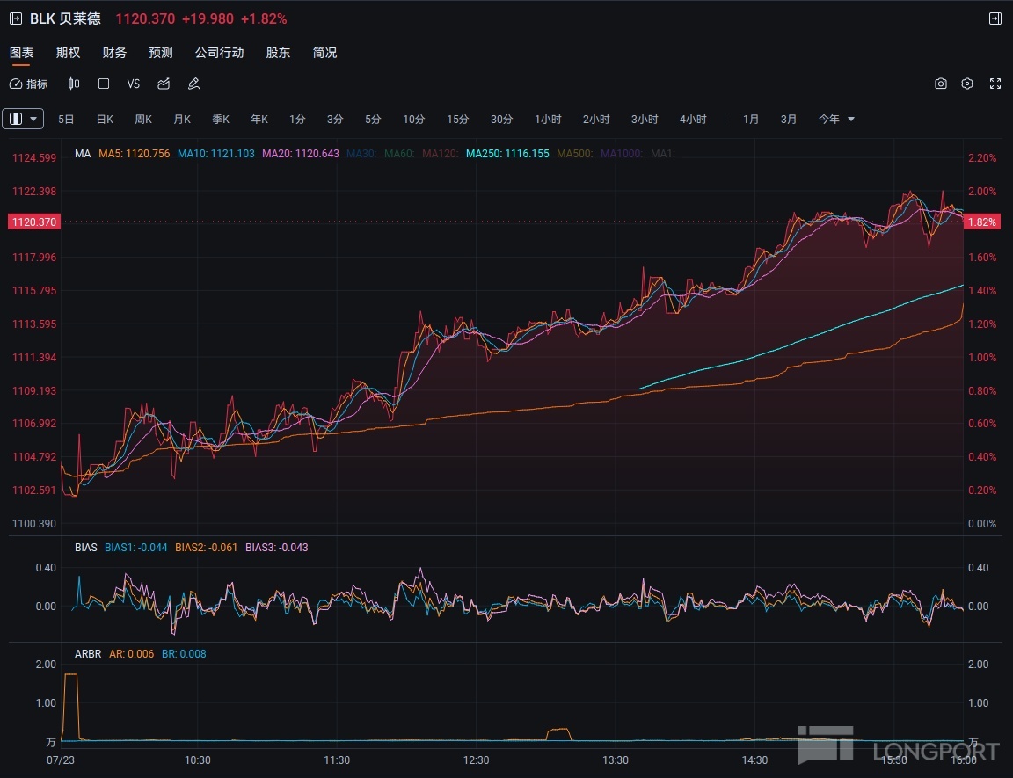Toggle the square box icon in toolbar
Image resolution: width=1013 pixels, height=778 pixels.
tap(104, 84)
